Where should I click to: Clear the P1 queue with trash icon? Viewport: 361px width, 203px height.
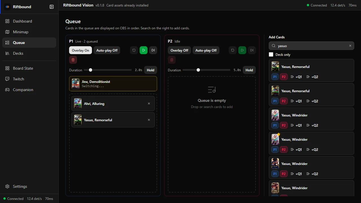click(73, 60)
